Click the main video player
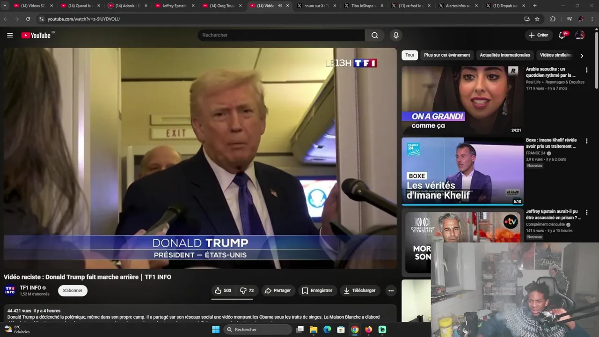 pos(200,158)
